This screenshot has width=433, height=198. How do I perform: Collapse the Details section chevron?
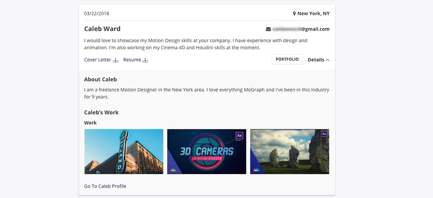328,60
